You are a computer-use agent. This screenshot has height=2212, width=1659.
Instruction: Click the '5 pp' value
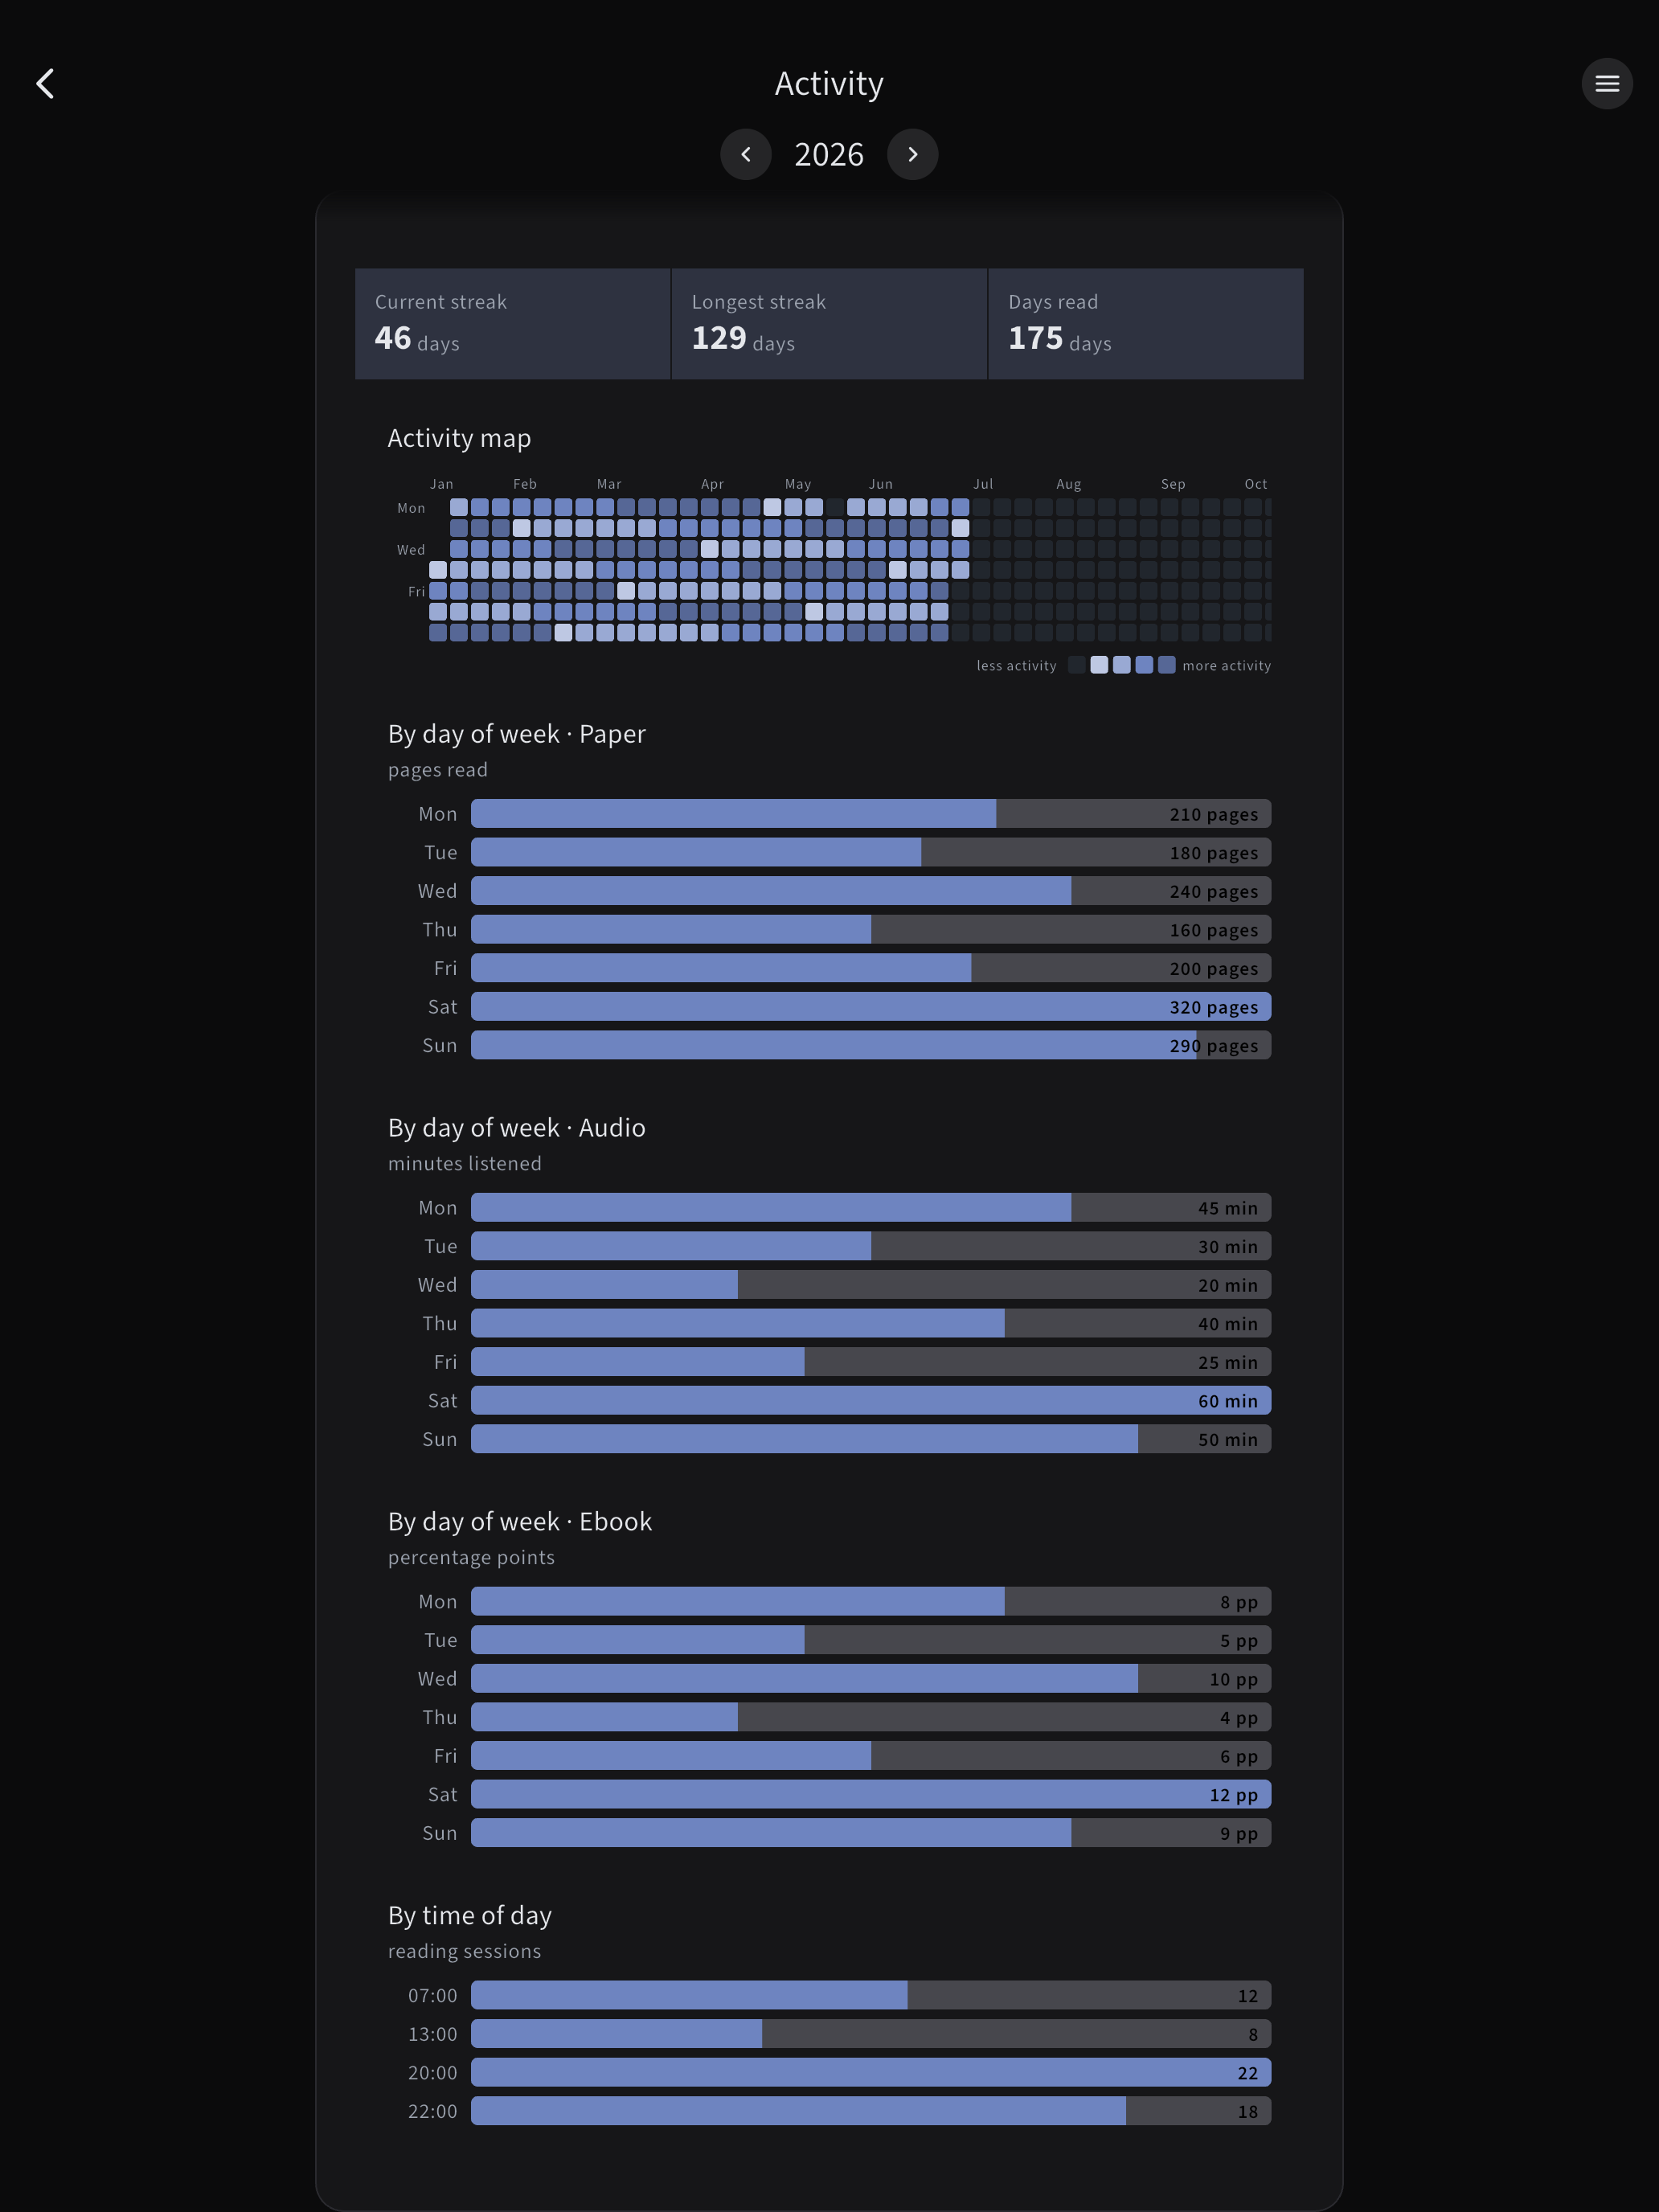(x=1239, y=1641)
